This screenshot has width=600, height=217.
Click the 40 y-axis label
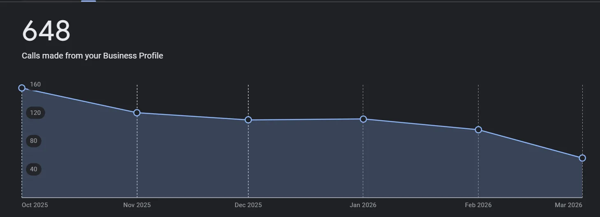(x=34, y=169)
